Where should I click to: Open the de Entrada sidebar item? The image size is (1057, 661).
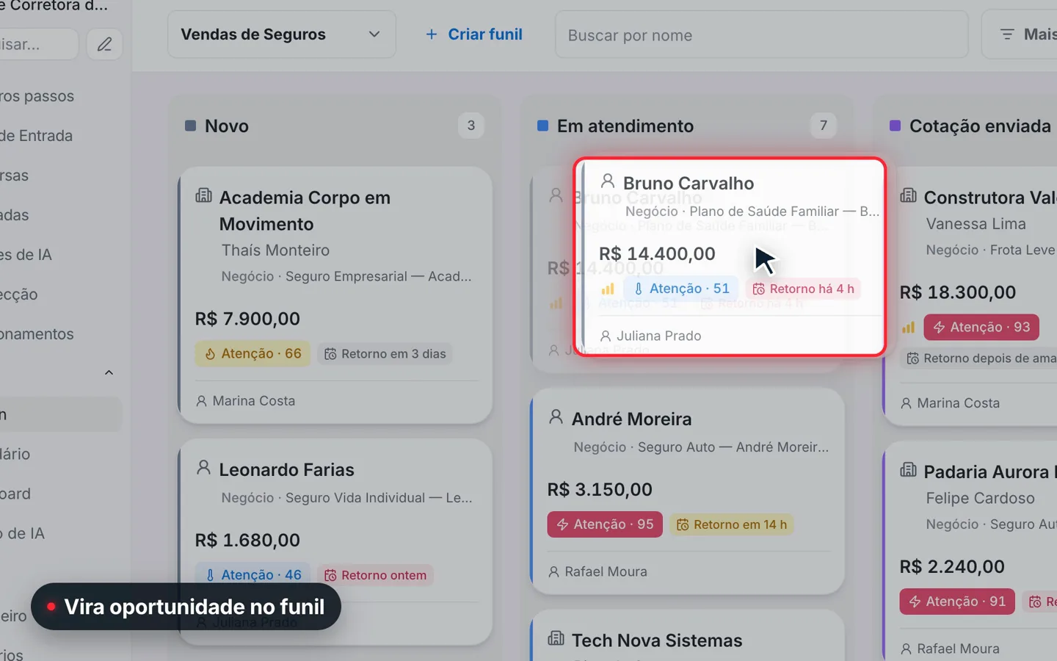(x=37, y=136)
